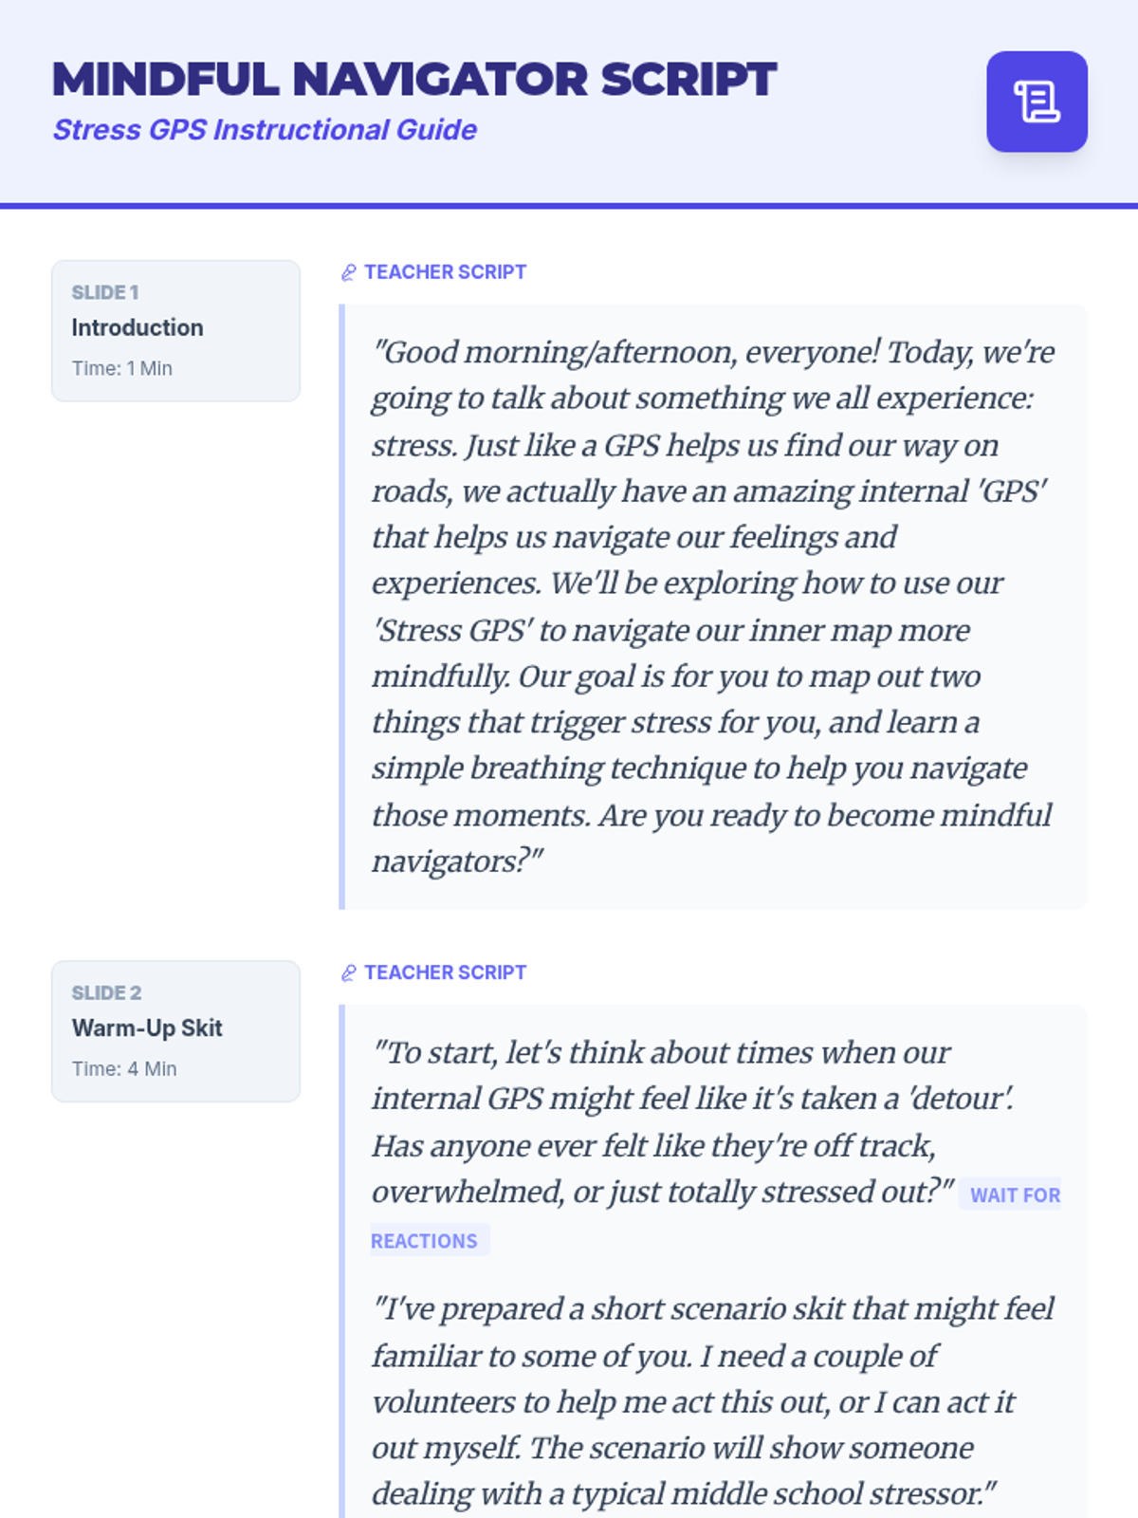
Task: Click the Wait For Reactions badge
Action: (x=1014, y=1195)
